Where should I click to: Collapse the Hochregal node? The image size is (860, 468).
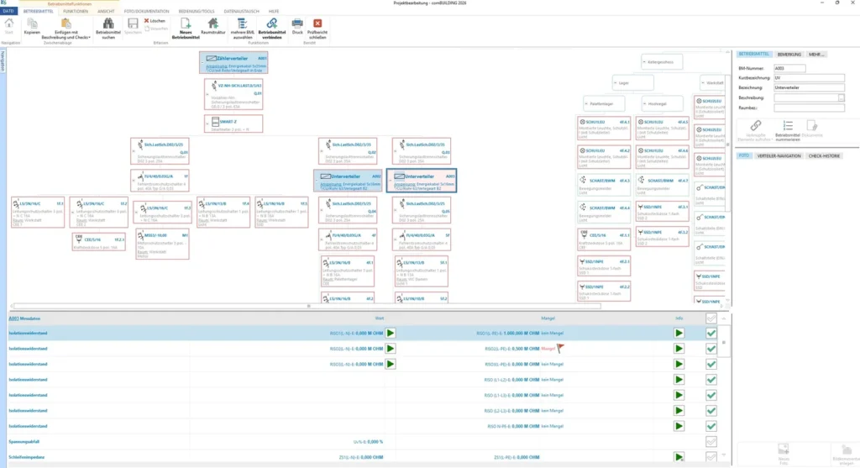[x=644, y=103]
